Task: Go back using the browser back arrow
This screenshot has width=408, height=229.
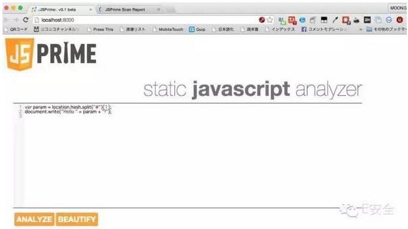Action: click(x=7, y=20)
